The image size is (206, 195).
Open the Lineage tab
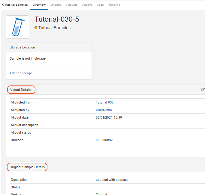(x=56, y=5)
